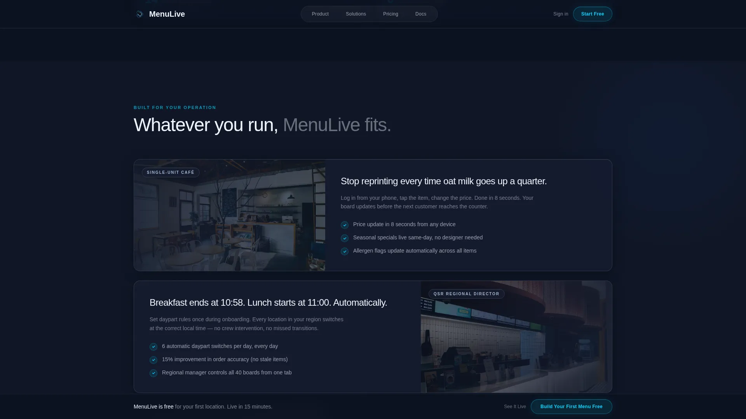
Task: Click the See It Live link
Action: click(x=515, y=407)
